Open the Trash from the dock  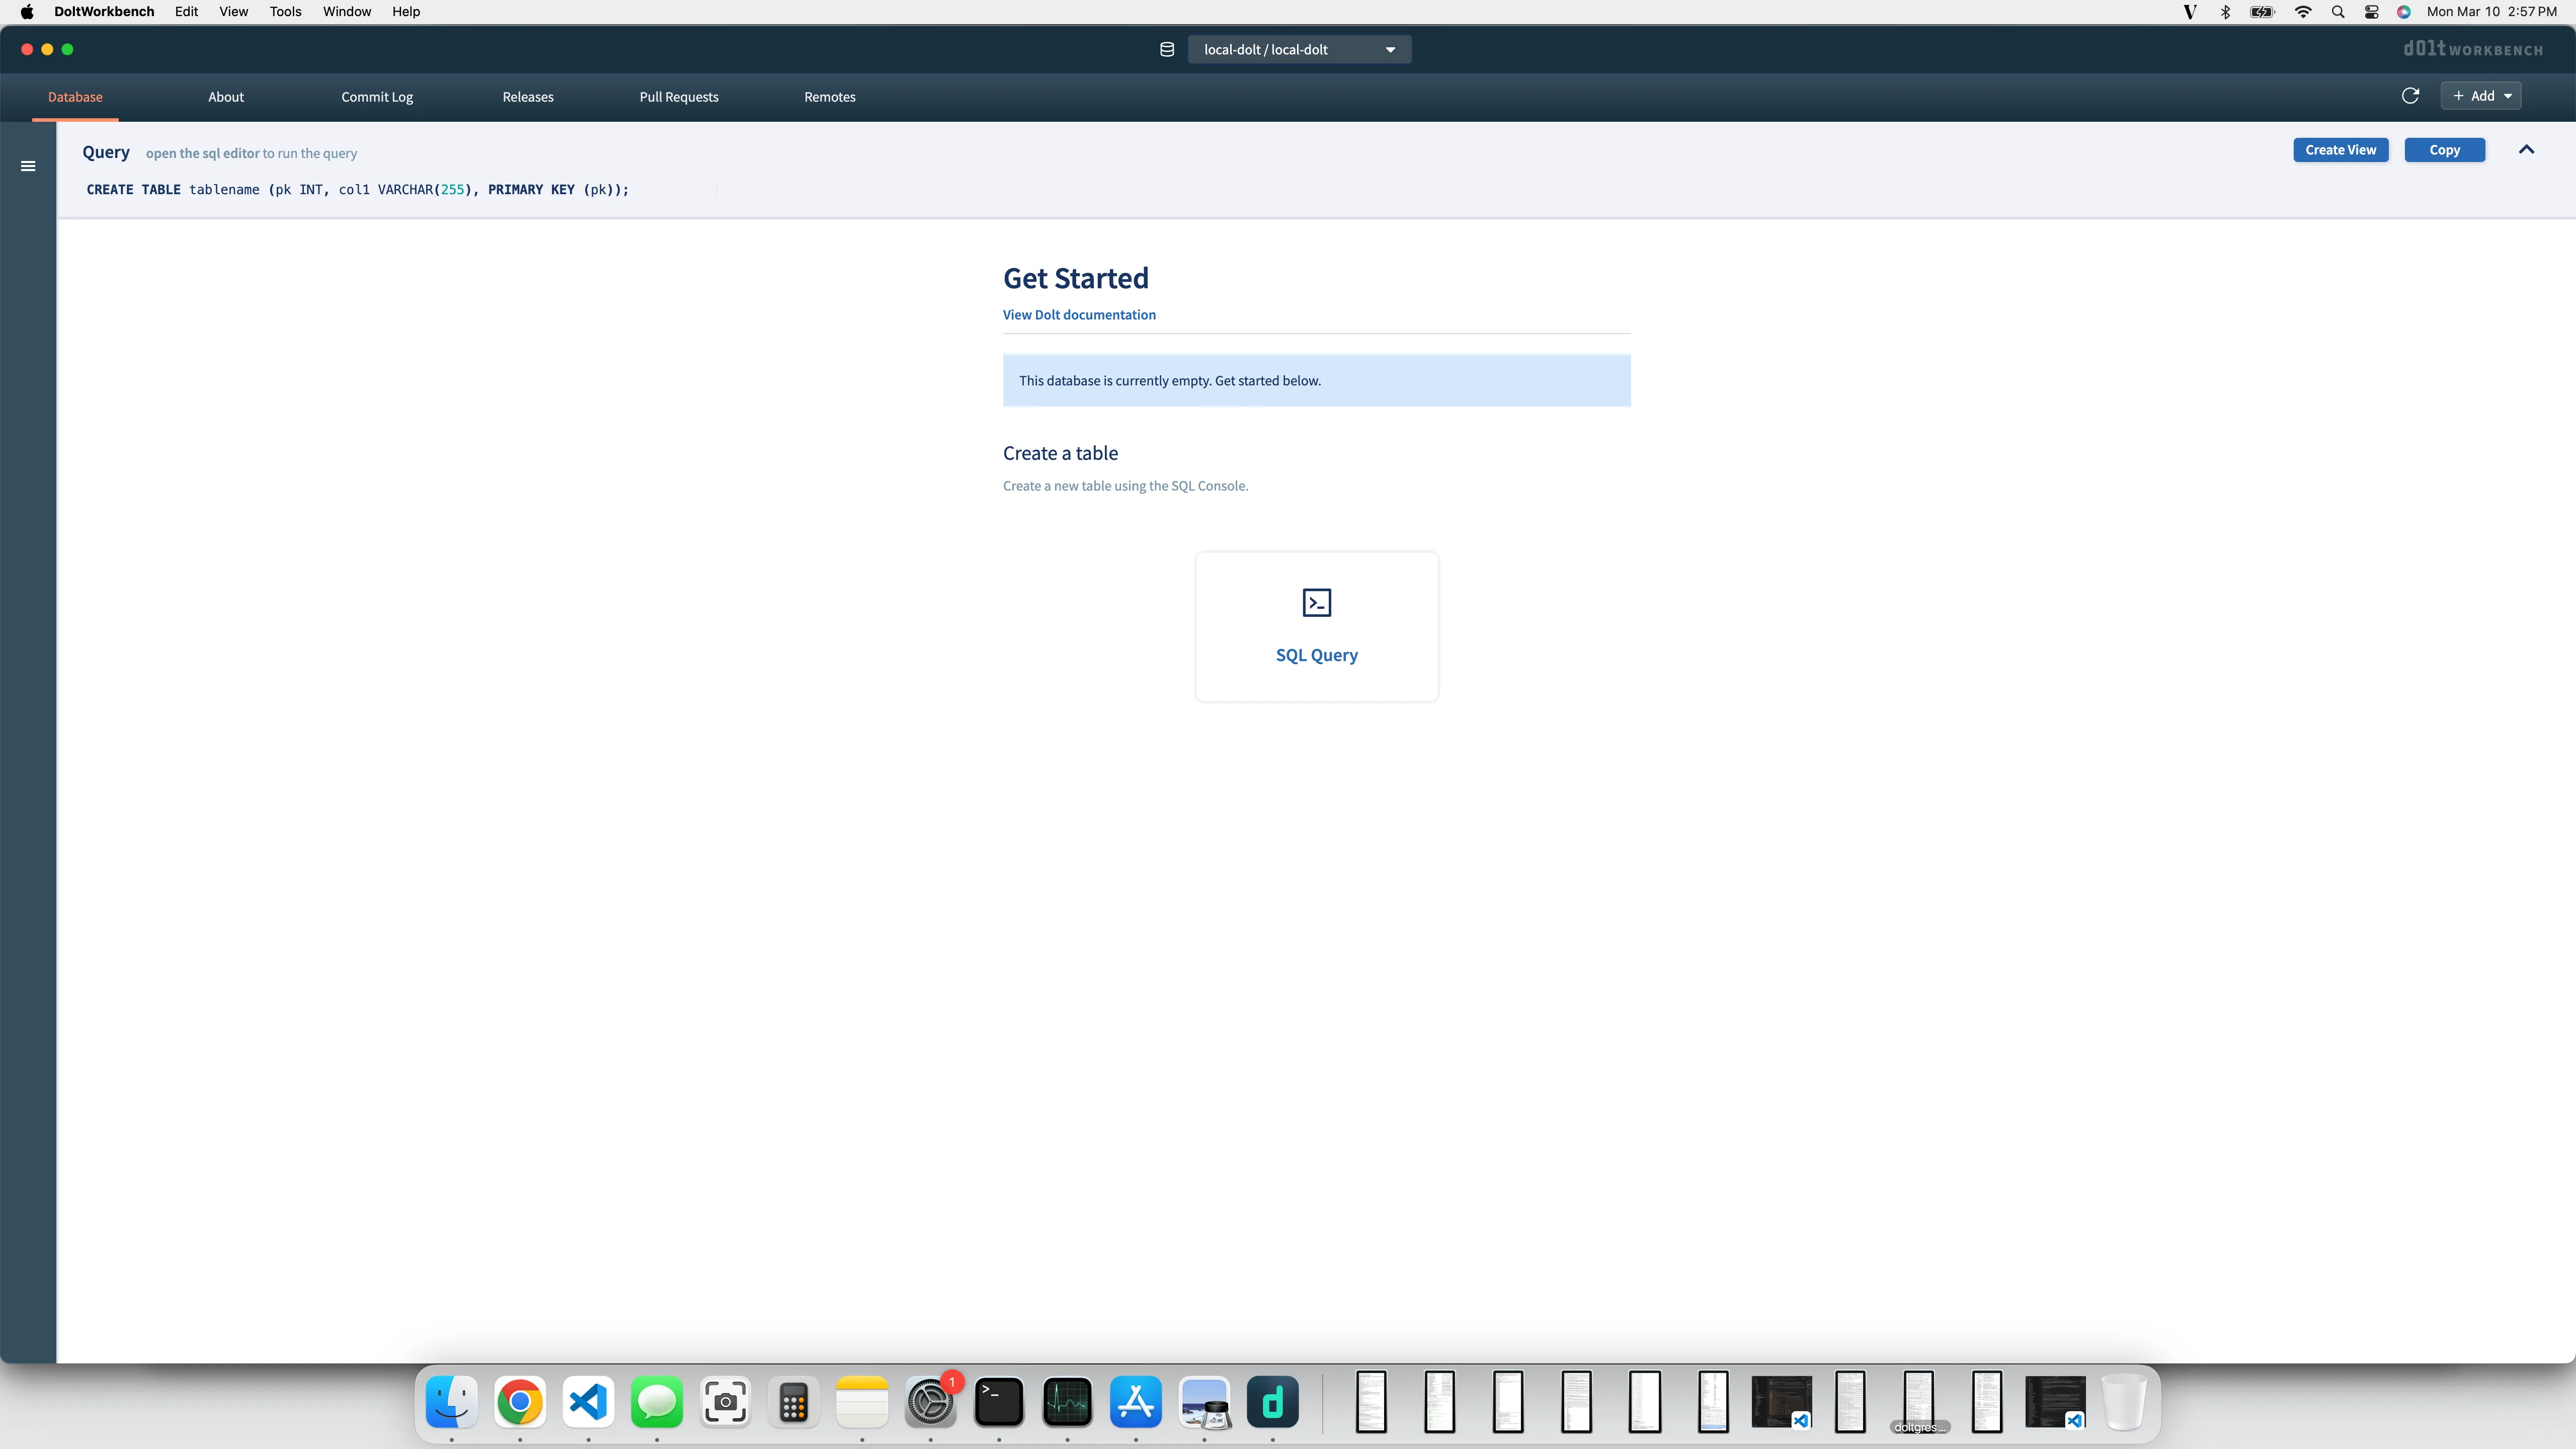coord(2125,1403)
